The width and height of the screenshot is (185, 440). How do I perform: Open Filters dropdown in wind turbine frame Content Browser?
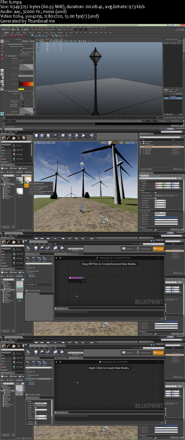[x=18, y=175]
